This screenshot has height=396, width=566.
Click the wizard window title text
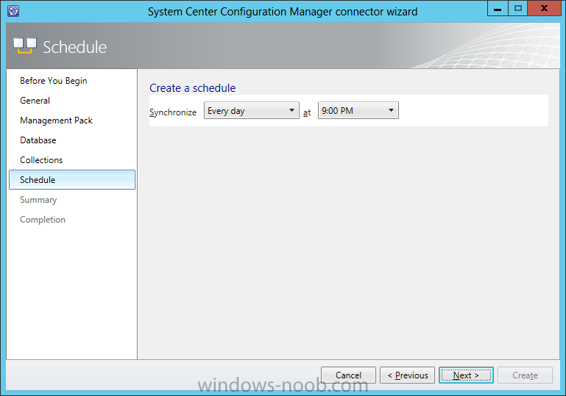click(283, 12)
